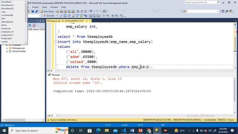Open Microsoft Edge from taskbar
This screenshot has height=134, width=238.
98,131
